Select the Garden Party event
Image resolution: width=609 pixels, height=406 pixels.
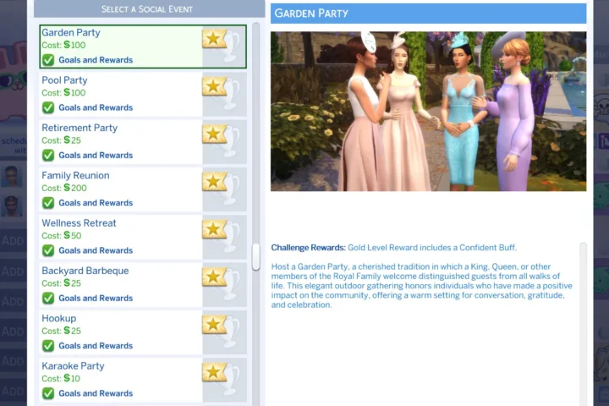click(x=143, y=47)
